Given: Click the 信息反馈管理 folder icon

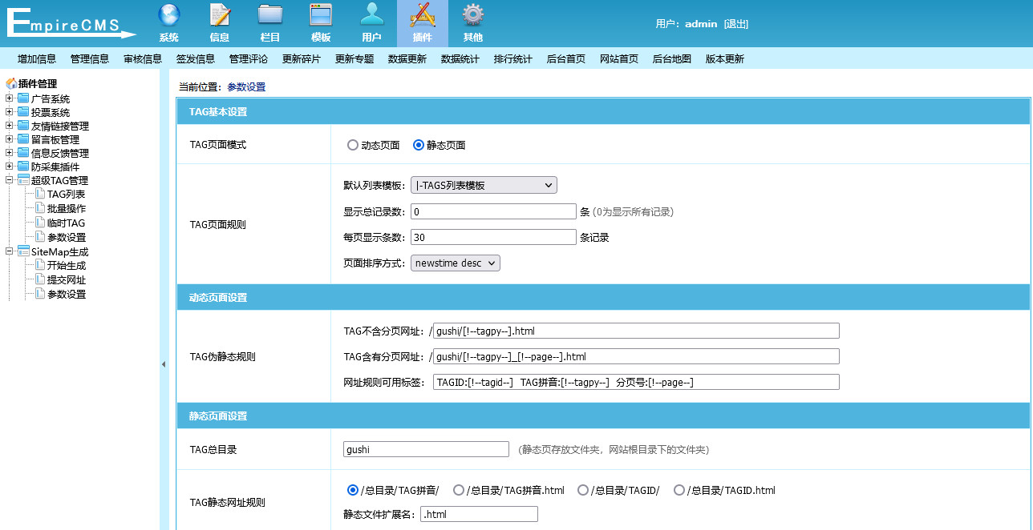Looking at the screenshot, I should (23, 153).
